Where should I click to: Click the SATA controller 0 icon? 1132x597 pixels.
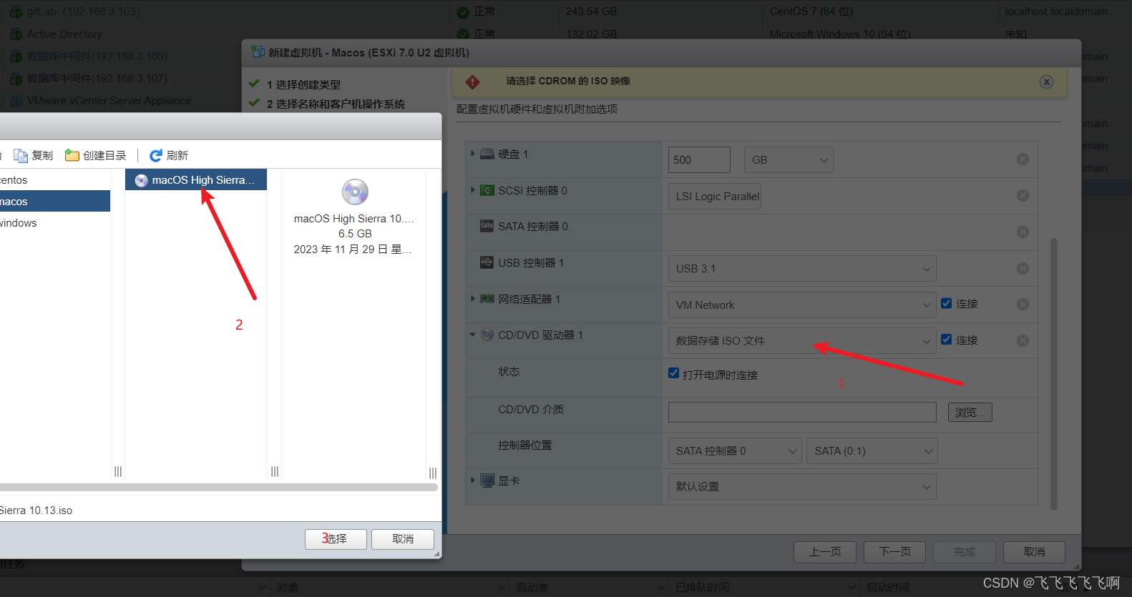click(x=487, y=226)
